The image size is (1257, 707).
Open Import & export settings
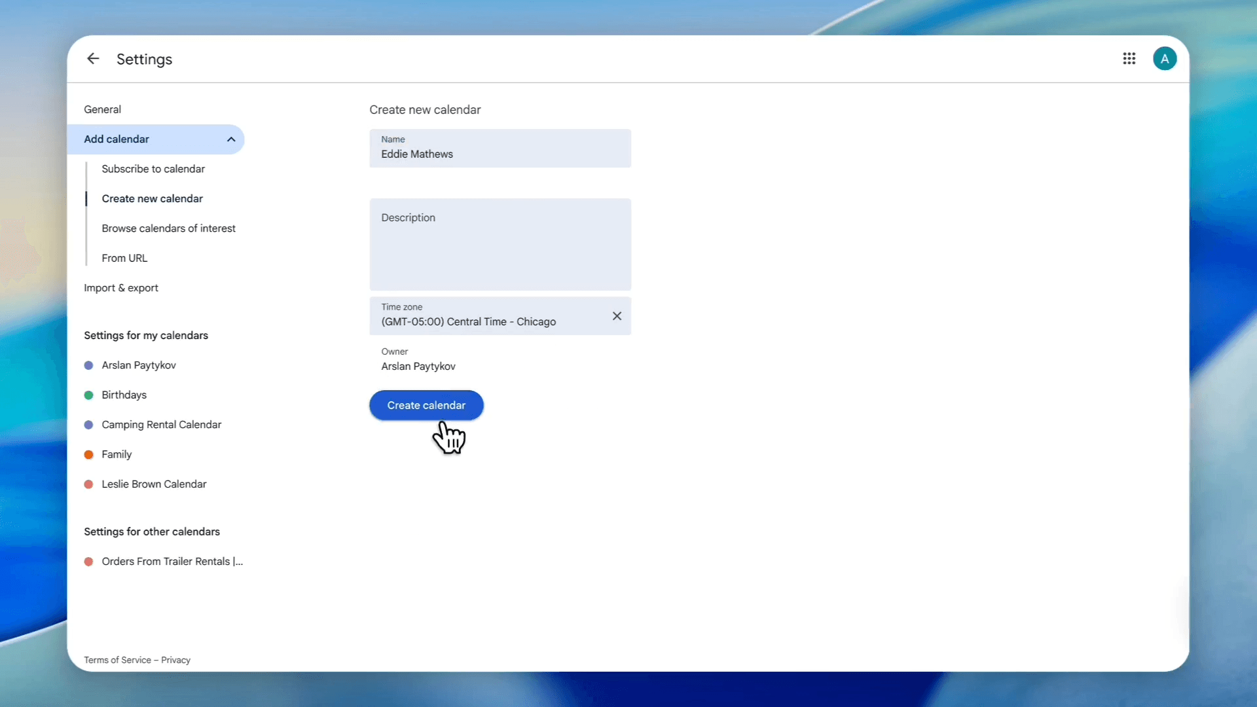click(x=121, y=288)
